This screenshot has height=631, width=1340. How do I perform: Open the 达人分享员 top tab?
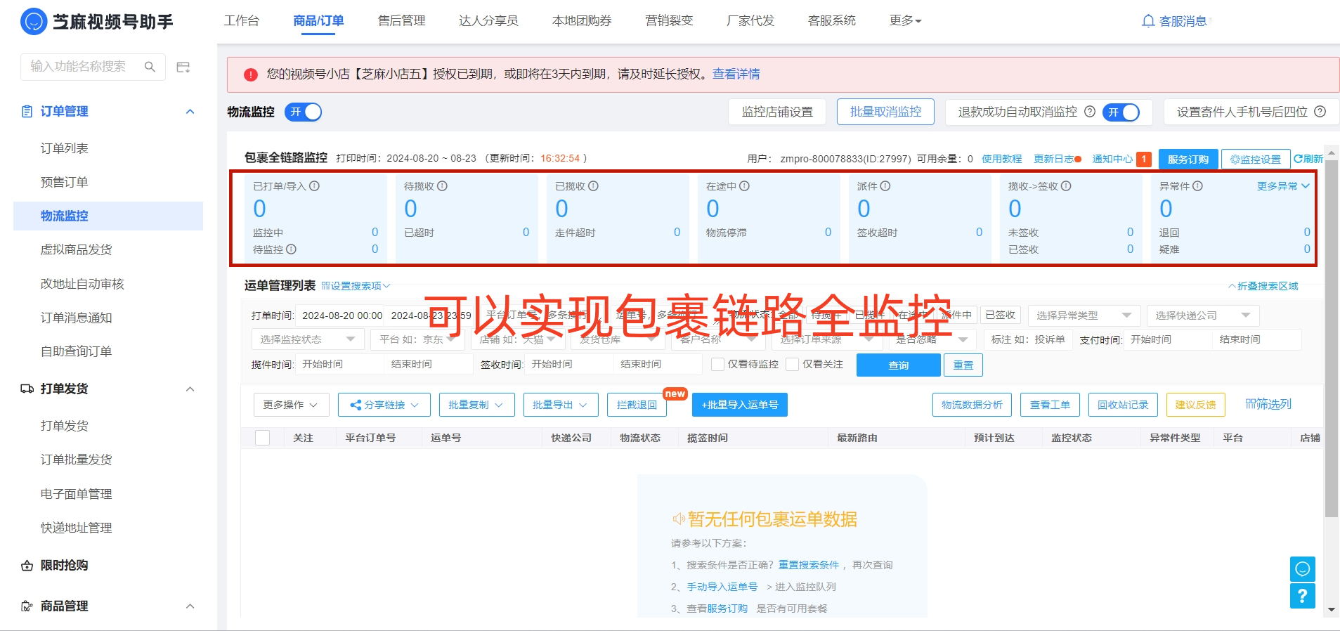(x=488, y=21)
